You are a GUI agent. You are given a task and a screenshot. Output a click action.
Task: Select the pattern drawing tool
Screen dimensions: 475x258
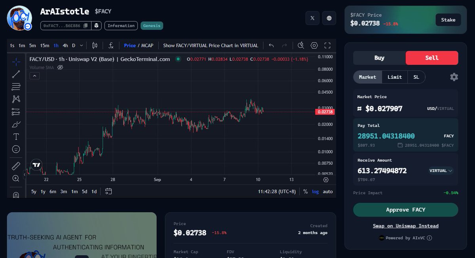point(16,99)
